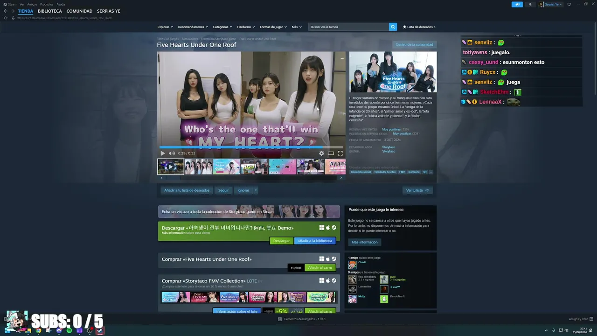Switch to the COMUNIDAD tab
The height and width of the screenshot is (336, 597).
click(79, 11)
